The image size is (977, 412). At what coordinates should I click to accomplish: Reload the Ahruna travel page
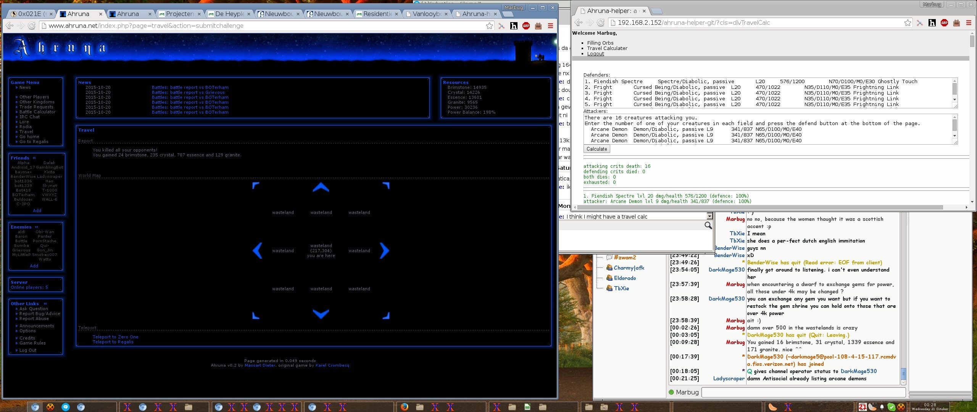(32, 26)
